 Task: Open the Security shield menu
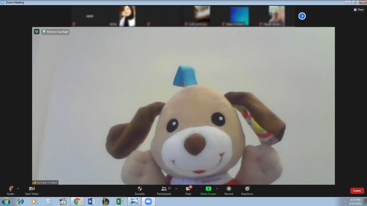(140, 189)
